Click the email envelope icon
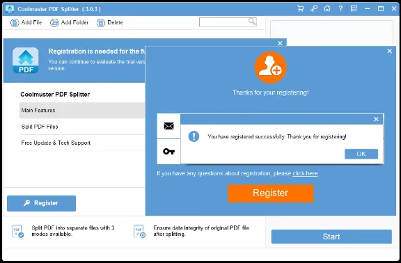 168,126
